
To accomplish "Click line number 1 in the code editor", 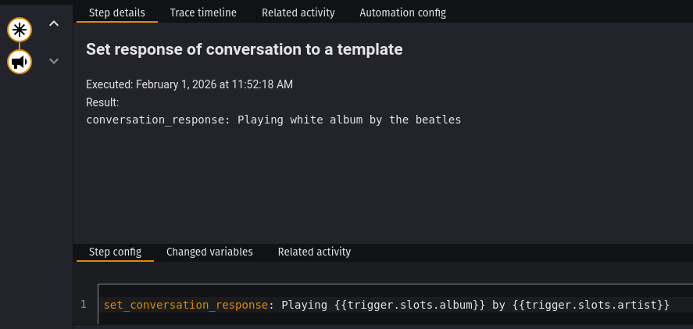I will point(84,304).
